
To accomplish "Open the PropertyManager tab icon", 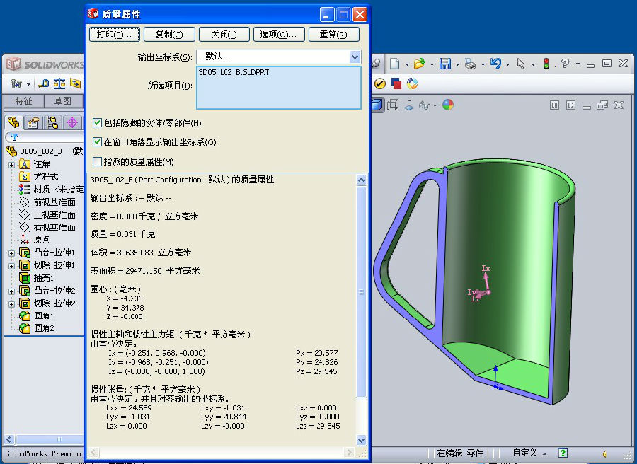I will [x=33, y=122].
